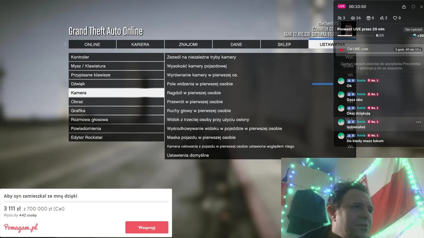Adjust the blue field-of-view slider bar
The image size is (424, 238).
(x=323, y=84)
